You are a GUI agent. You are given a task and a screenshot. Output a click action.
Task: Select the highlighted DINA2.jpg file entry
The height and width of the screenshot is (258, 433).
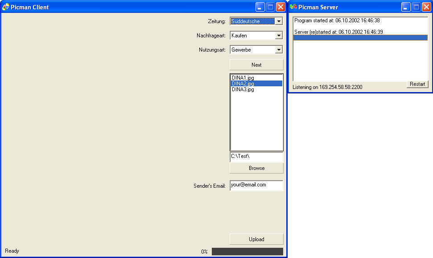(x=243, y=84)
